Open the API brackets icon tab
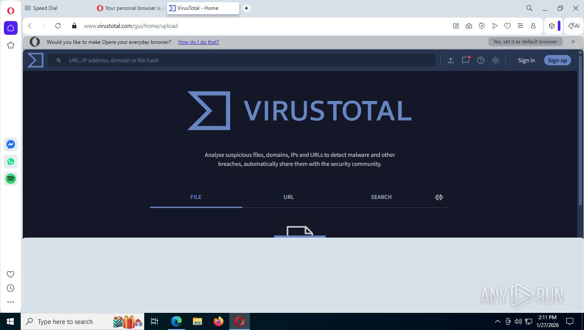 coord(439,197)
